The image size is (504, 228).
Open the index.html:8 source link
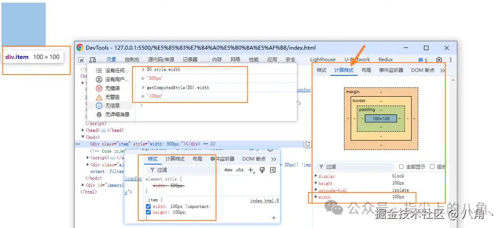pos(265,201)
